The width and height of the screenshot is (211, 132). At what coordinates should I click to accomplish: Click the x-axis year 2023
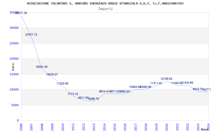point(198,127)
